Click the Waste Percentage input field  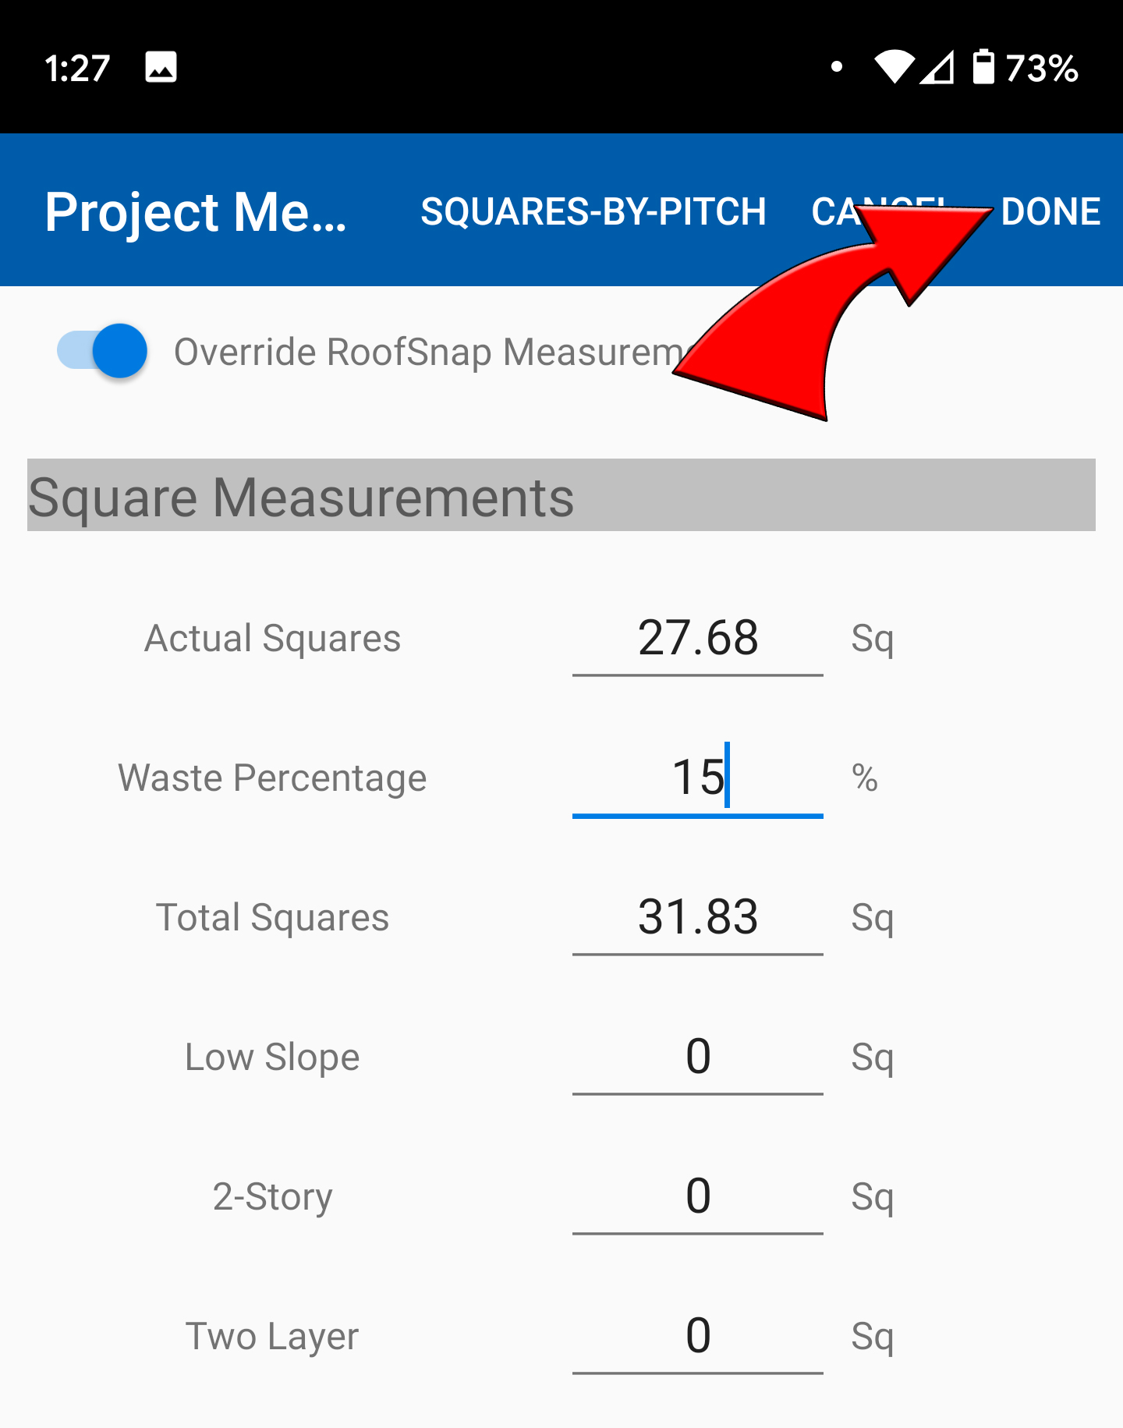click(x=698, y=778)
